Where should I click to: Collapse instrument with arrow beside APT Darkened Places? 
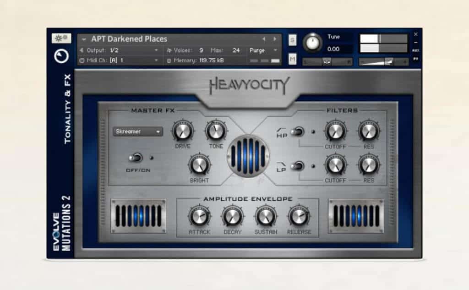[84, 39]
